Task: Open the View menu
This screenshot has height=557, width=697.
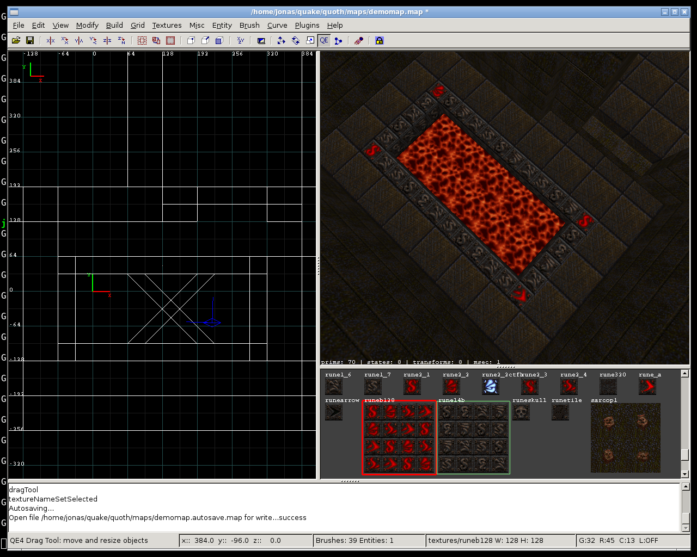Action: (x=60, y=25)
